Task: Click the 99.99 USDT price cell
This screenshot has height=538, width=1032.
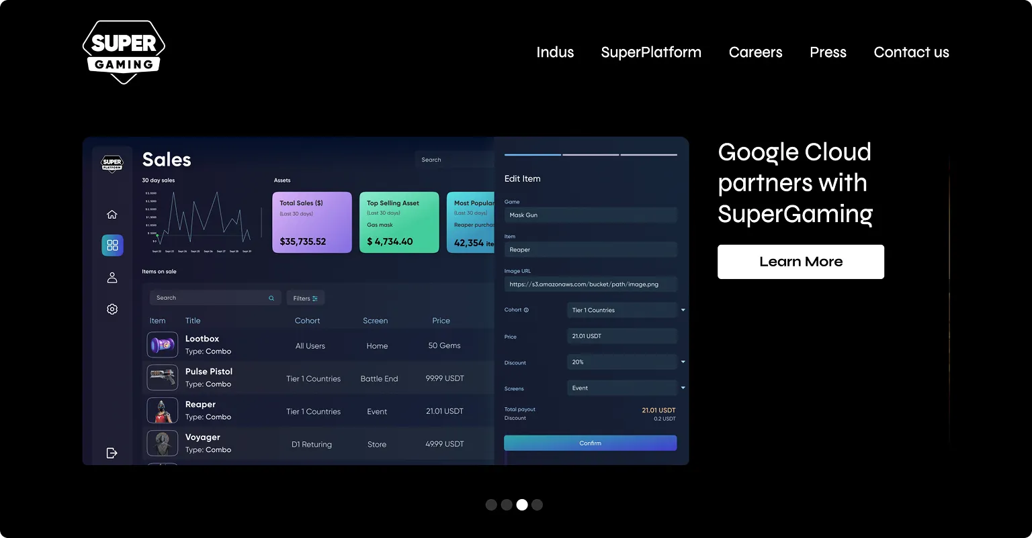Action: [445, 378]
